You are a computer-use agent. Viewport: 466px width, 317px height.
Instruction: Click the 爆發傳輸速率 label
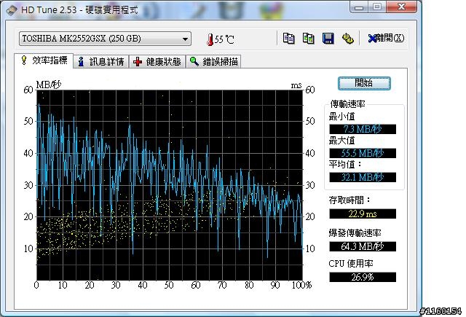pyautogui.click(x=355, y=233)
